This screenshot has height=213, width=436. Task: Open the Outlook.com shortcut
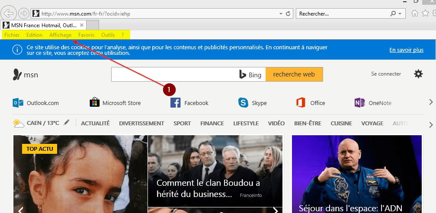[x=35, y=103]
